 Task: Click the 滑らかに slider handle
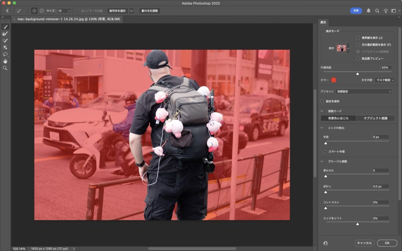(x=325, y=176)
